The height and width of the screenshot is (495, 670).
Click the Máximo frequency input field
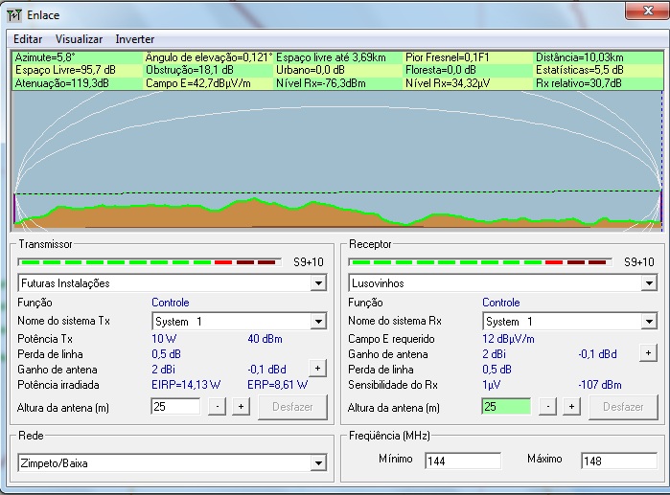620,461
